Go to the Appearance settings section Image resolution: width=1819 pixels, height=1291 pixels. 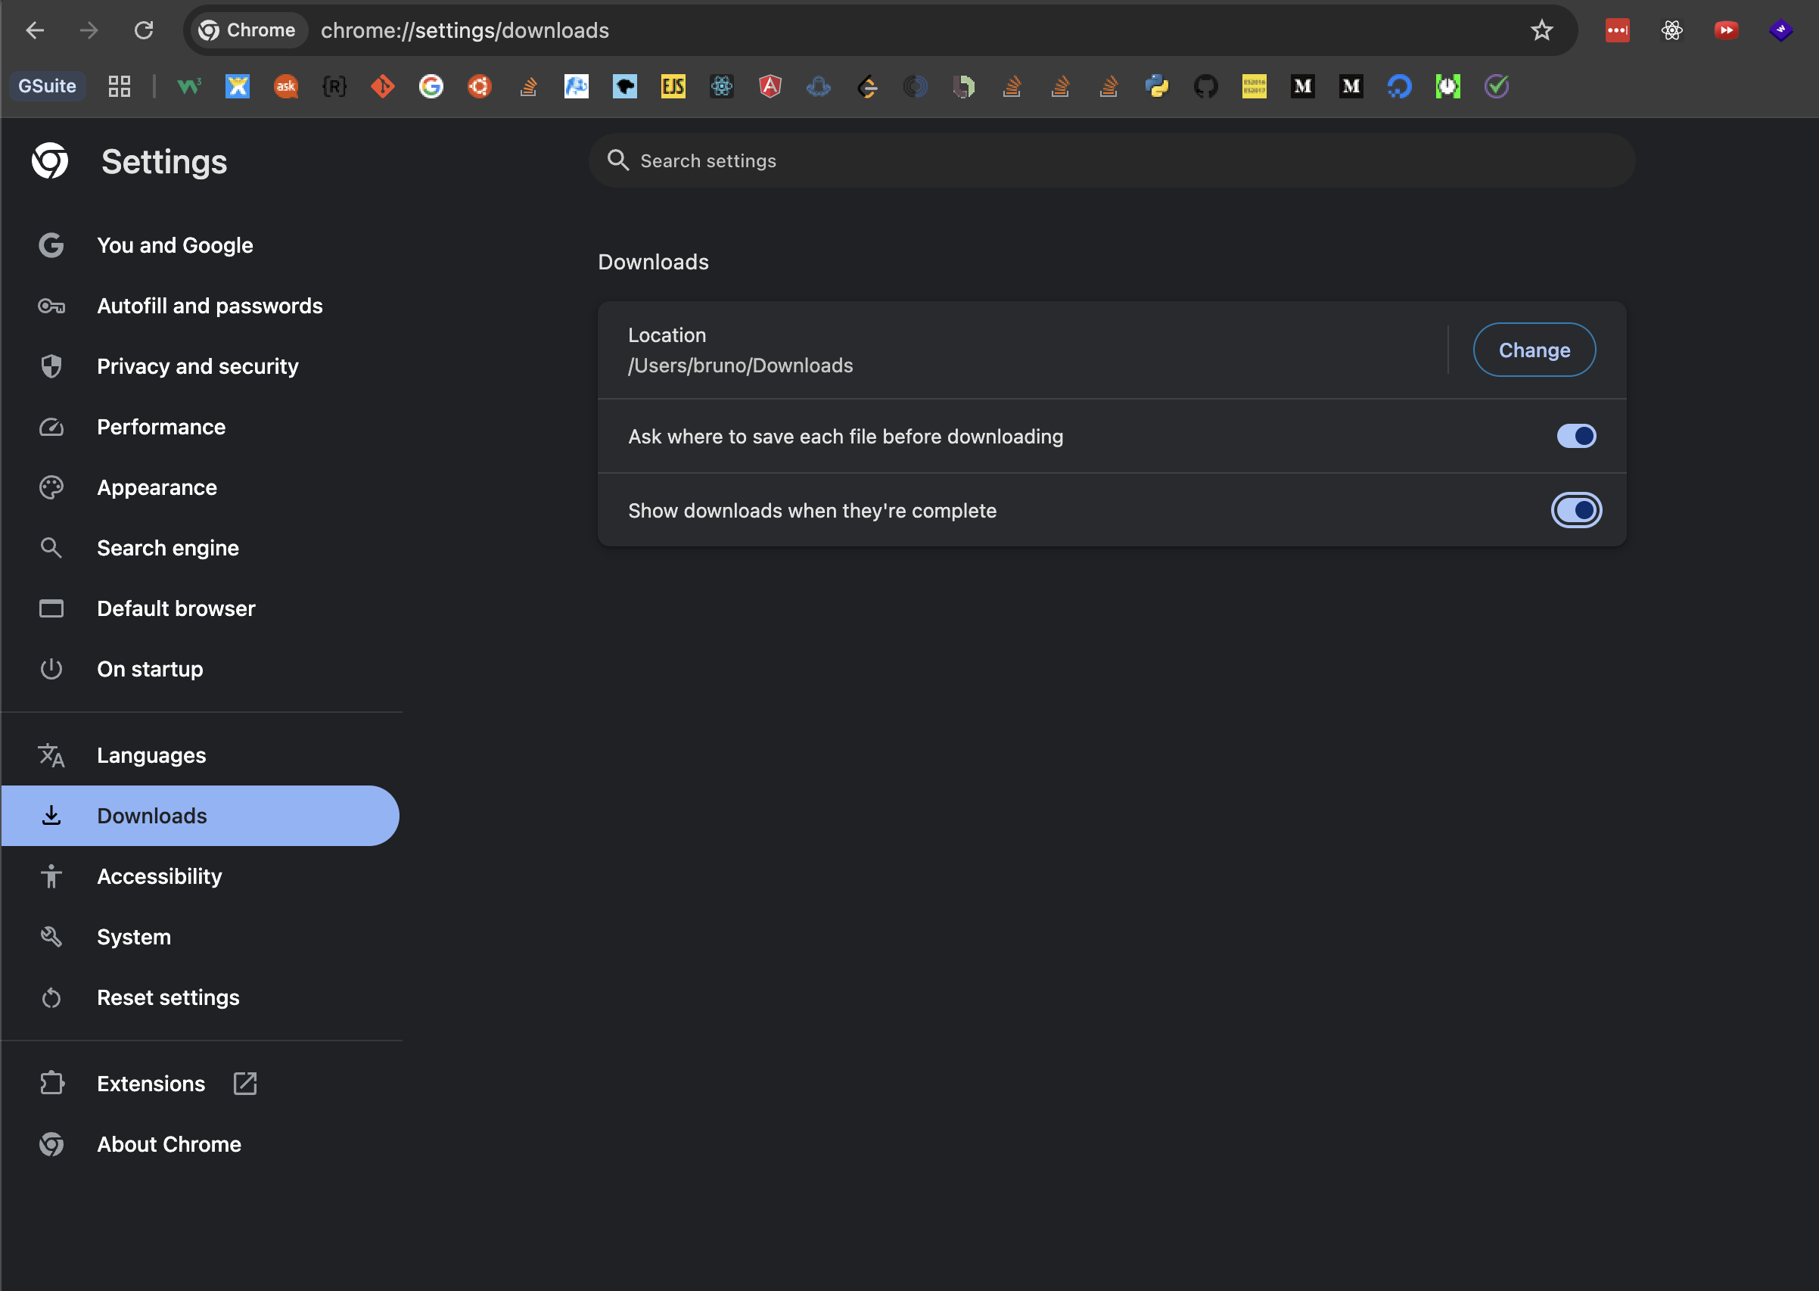157,487
